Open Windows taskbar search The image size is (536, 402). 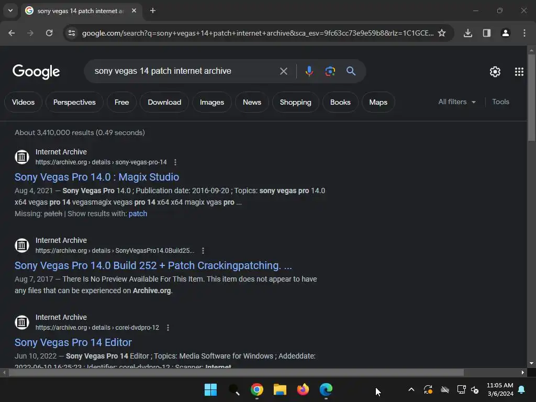pyautogui.click(x=234, y=389)
